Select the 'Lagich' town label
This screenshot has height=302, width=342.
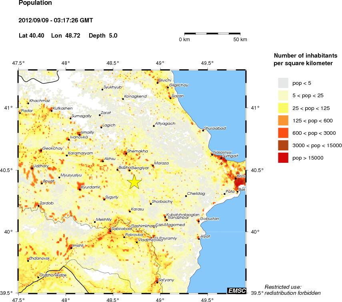click(x=109, y=125)
